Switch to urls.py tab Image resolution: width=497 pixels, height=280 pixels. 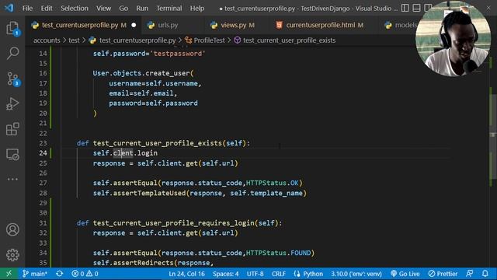tap(168, 25)
